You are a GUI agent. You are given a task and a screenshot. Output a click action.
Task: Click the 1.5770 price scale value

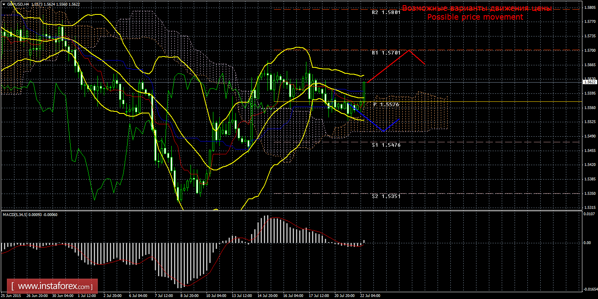tap(590, 22)
